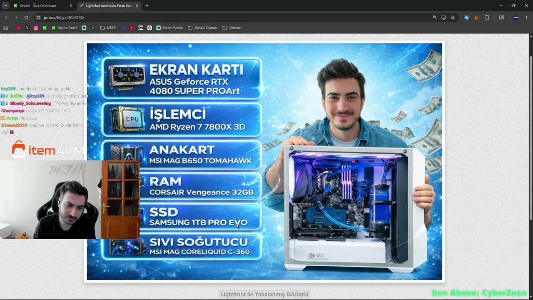Click the streamer webcam overlay
533x300 pixels.
70,200
